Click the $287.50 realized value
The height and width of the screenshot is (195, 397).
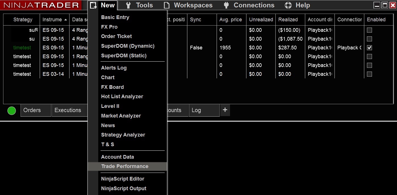coord(287,48)
